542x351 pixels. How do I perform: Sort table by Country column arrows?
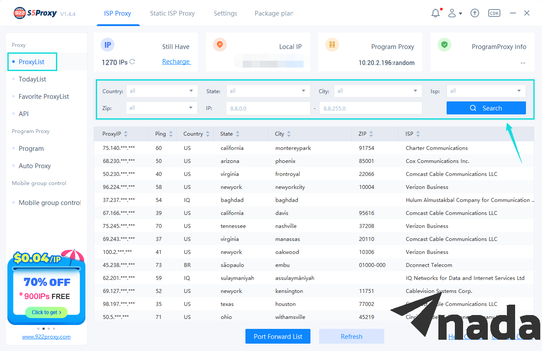click(x=208, y=134)
